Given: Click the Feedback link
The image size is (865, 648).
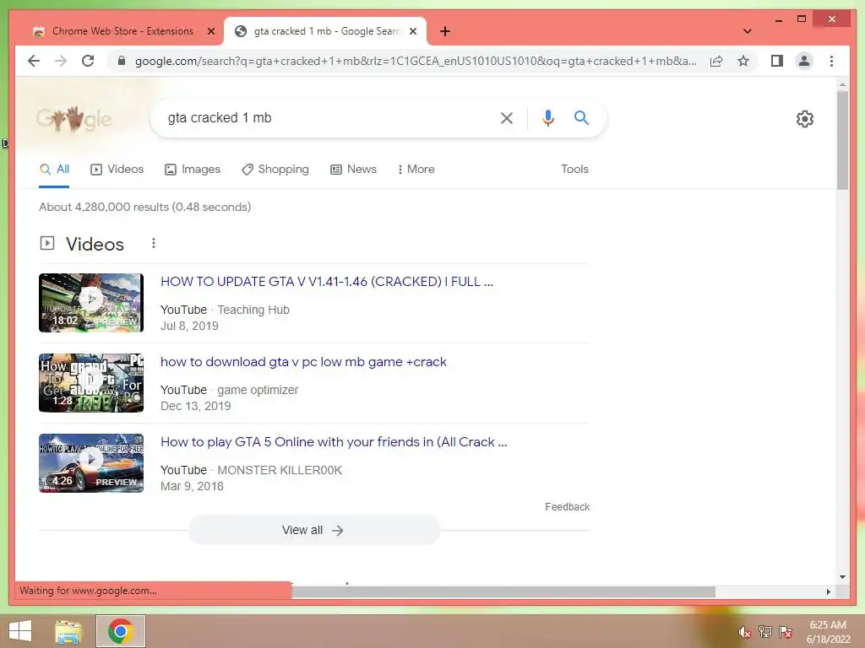Looking at the screenshot, I should [567, 507].
